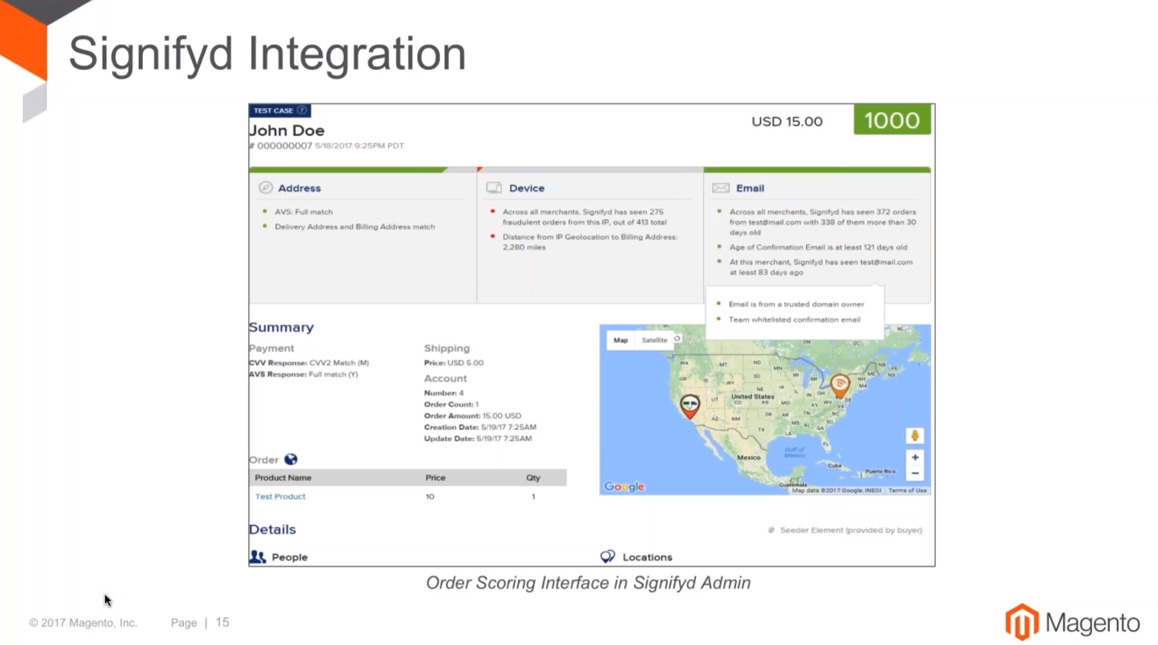
Task: Click 'Email is from a trusted domain owner'
Action: [796, 304]
